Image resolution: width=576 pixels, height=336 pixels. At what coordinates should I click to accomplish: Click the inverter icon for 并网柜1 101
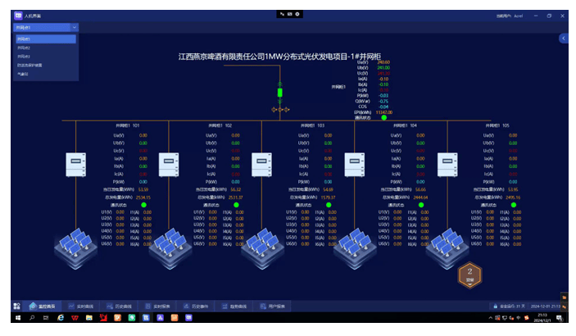[x=75, y=165]
